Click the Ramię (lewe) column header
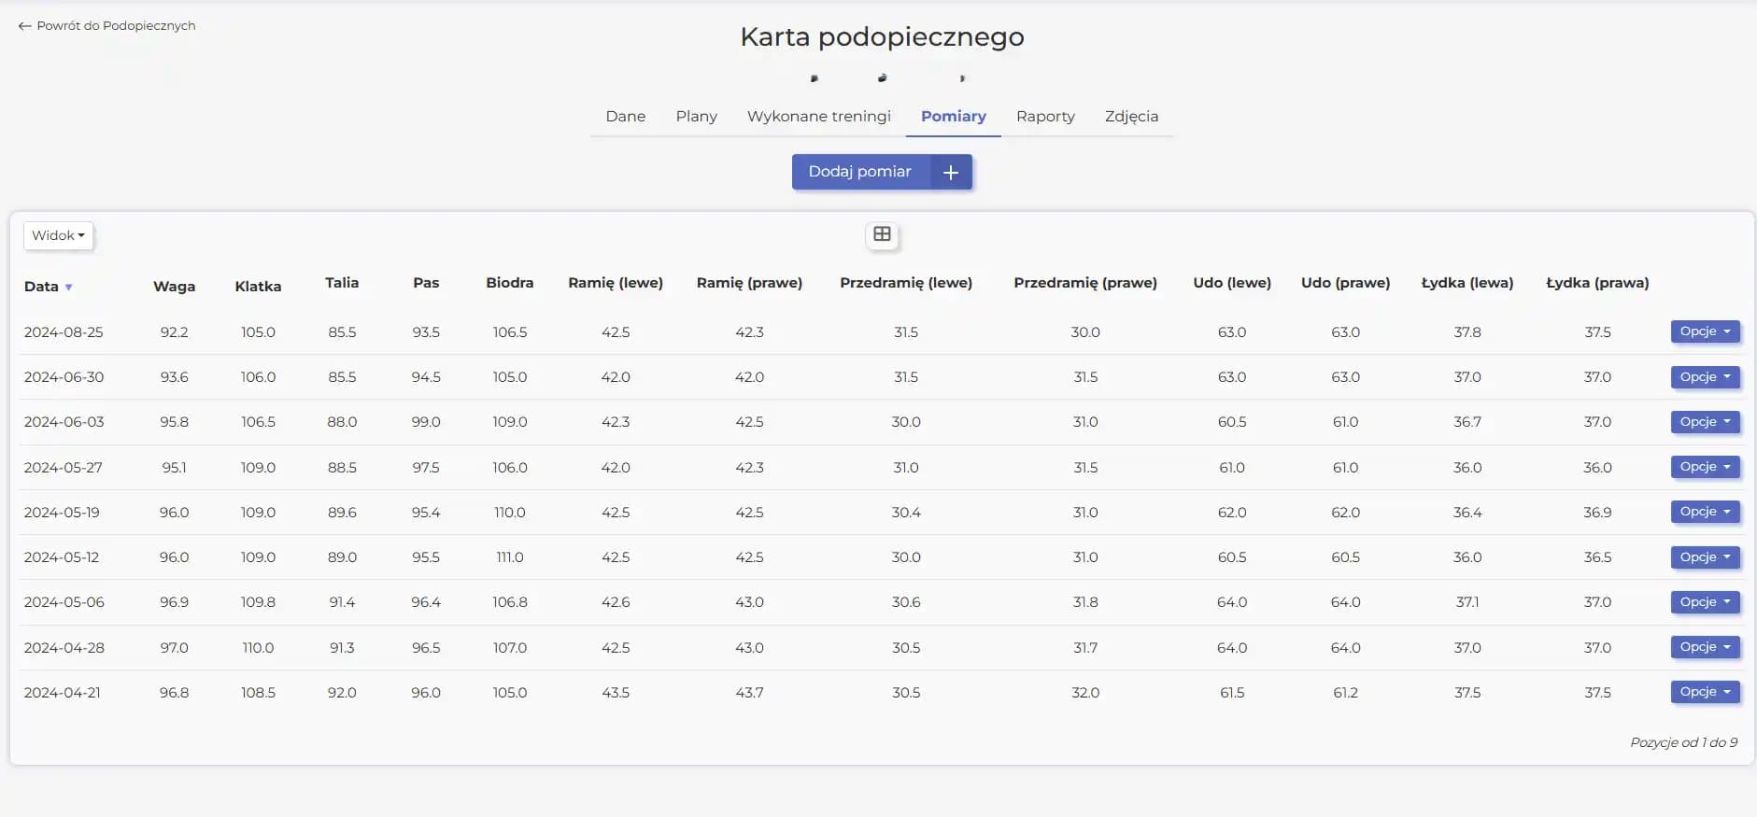The image size is (1757, 817). pos(616,283)
